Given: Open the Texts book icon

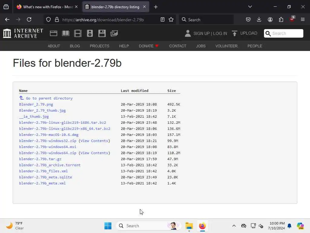Looking at the screenshot, I should [x=66, y=33].
